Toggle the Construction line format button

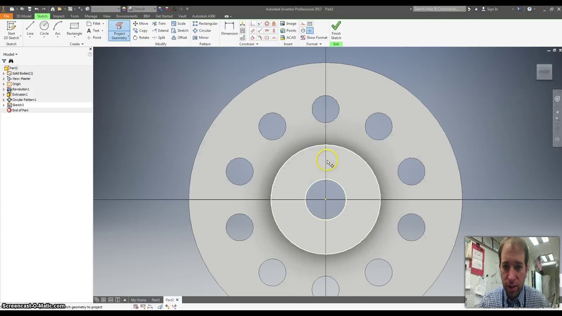(303, 23)
